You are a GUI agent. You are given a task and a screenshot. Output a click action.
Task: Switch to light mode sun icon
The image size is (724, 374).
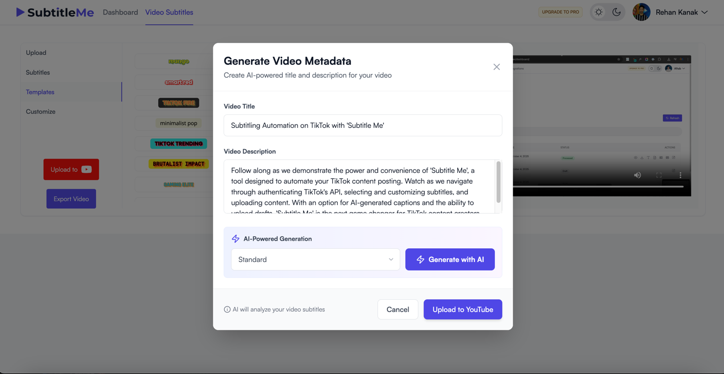click(599, 12)
